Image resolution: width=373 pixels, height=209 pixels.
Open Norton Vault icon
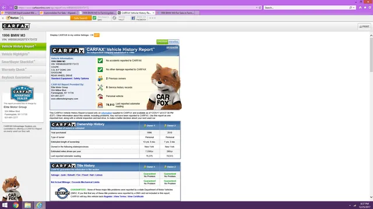pos(114,18)
